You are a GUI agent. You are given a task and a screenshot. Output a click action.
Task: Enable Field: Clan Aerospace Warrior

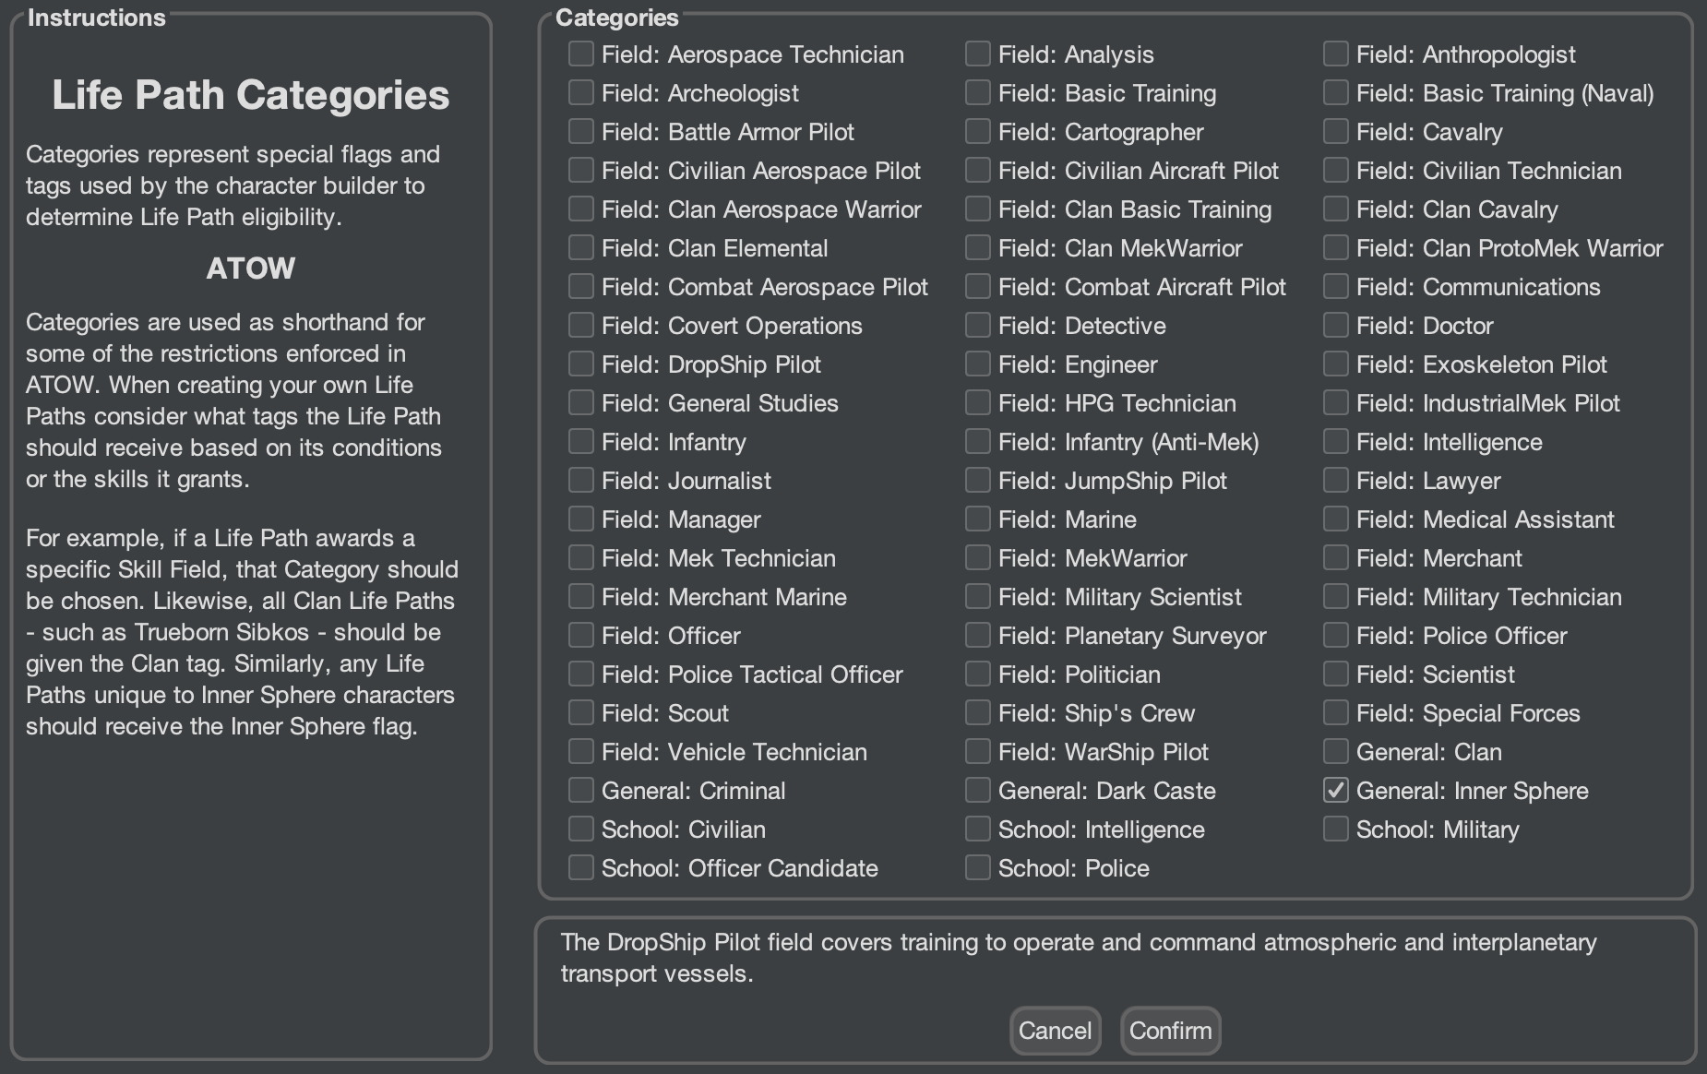coord(581,209)
